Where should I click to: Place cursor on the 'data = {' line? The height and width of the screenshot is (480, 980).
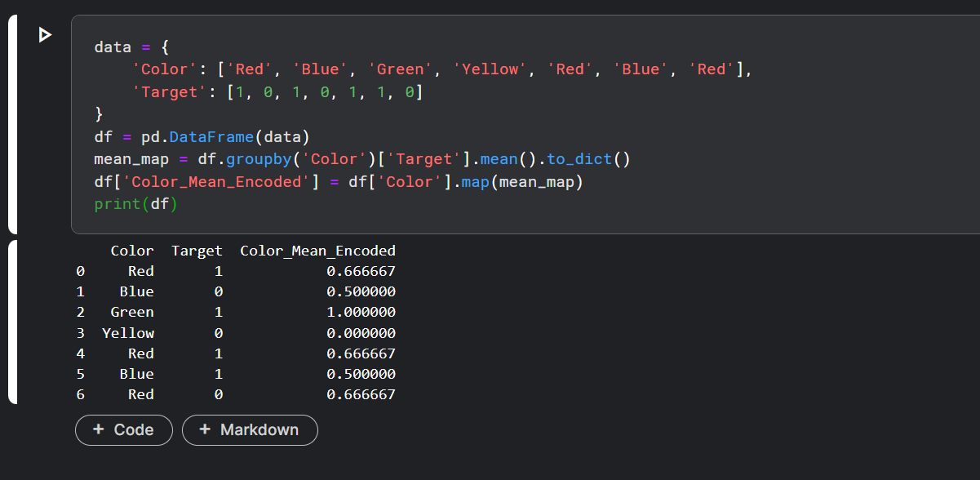click(131, 47)
